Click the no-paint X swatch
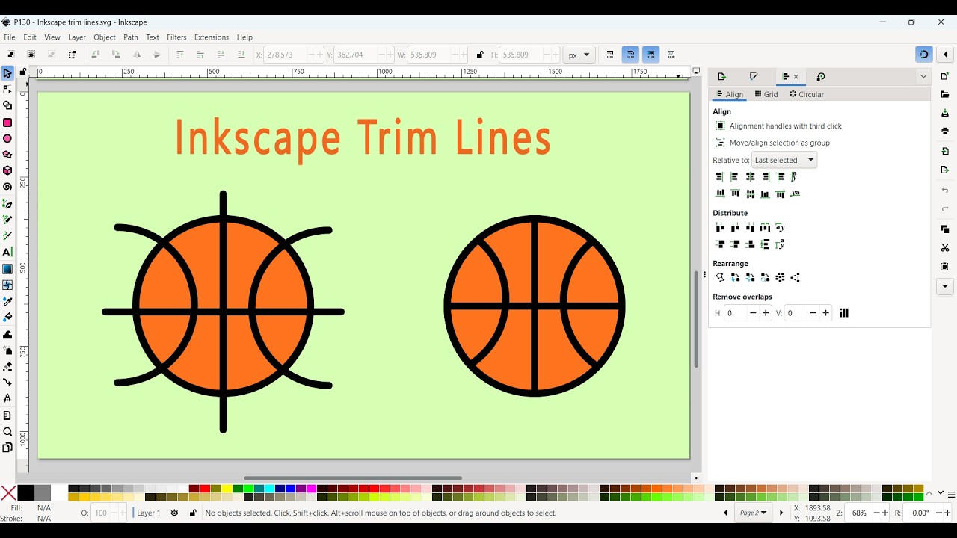Viewport: 957px width, 538px height. tap(8, 493)
